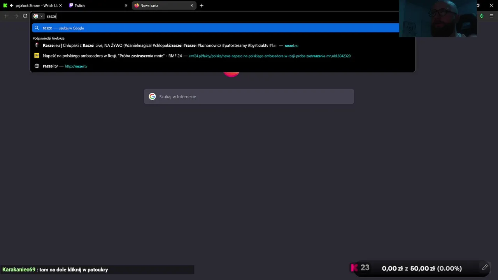The image size is (498, 280).
Task: Focus the address bar containing 'rasze'
Action: click(x=222, y=16)
